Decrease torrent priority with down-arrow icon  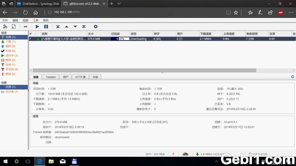(x=75, y=26)
